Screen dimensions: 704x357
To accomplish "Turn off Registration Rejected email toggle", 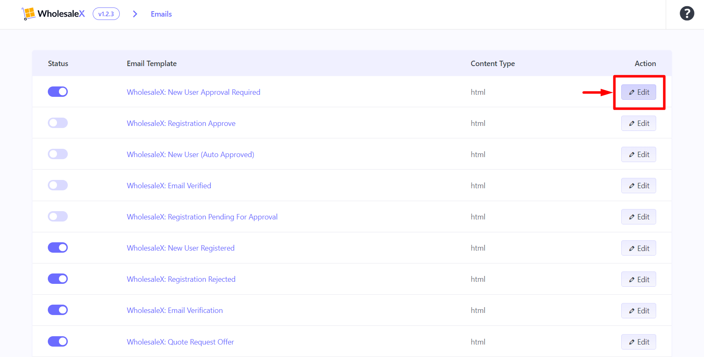I will [x=58, y=279].
